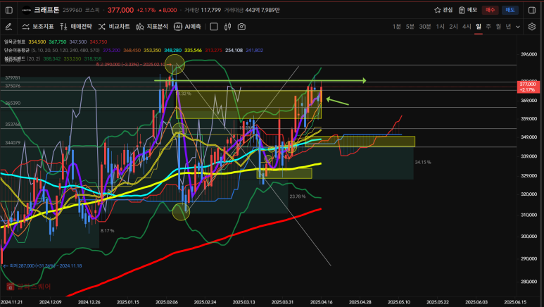Click the 거래량 117,799 volume value
544x307 pixels.
[202, 10]
